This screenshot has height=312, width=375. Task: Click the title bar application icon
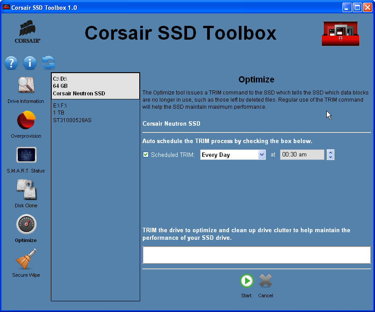pyautogui.click(x=6, y=7)
